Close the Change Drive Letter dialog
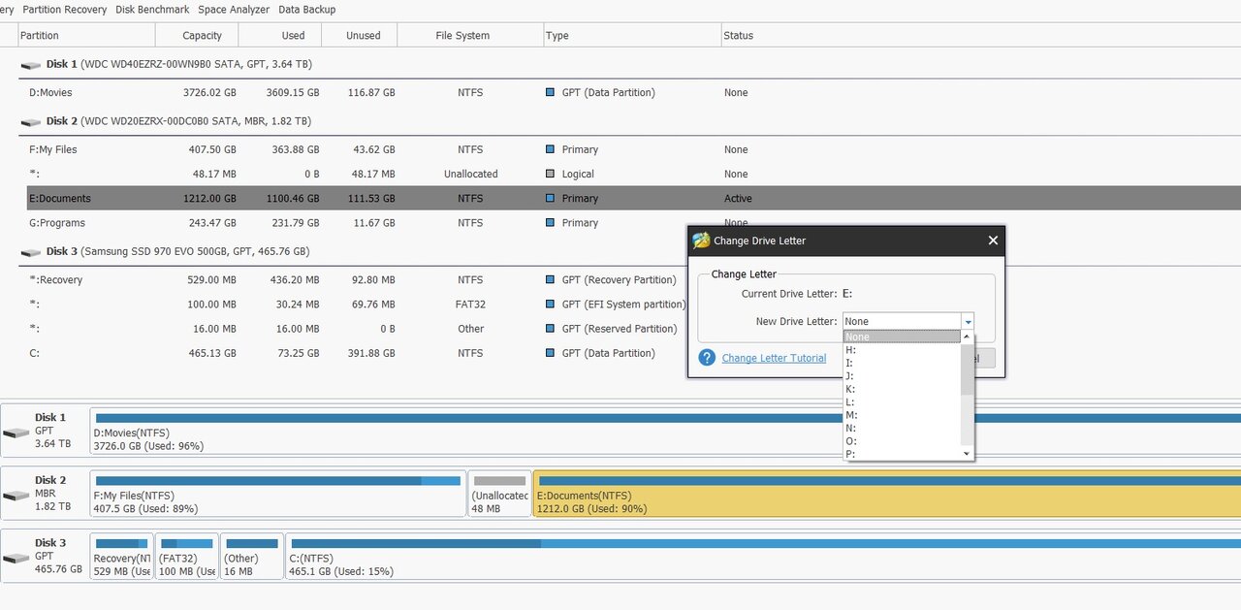The height and width of the screenshot is (610, 1241). [x=992, y=241]
